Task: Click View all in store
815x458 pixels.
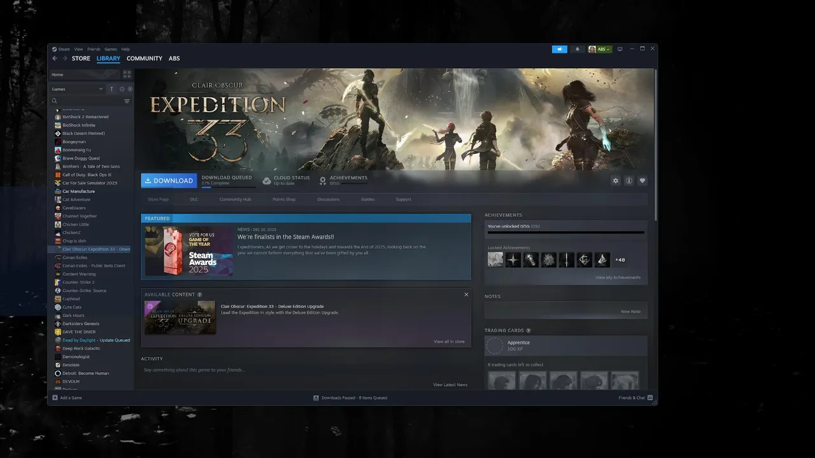Action: pyautogui.click(x=450, y=342)
